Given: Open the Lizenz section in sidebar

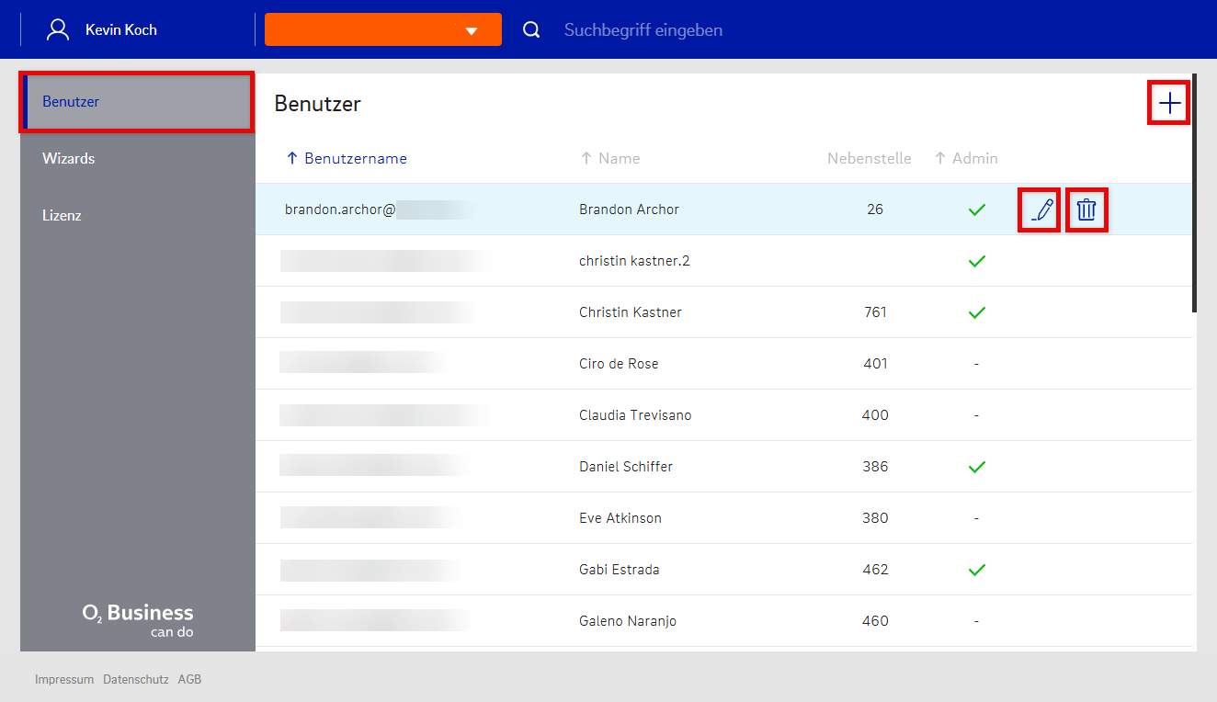Looking at the screenshot, I should [62, 216].
